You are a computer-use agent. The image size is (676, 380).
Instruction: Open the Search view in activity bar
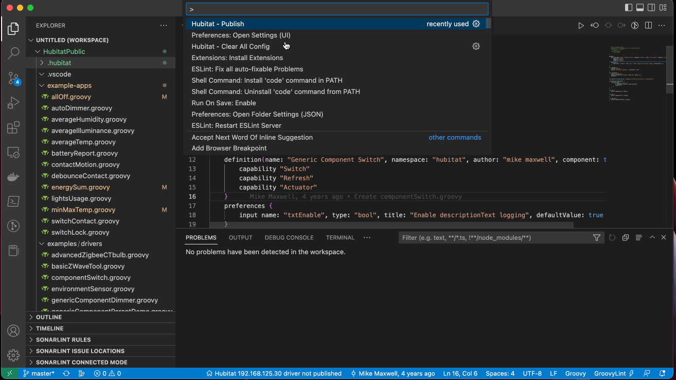(13, 53)
